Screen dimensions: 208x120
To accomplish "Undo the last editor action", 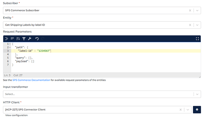I will (37, 39).
